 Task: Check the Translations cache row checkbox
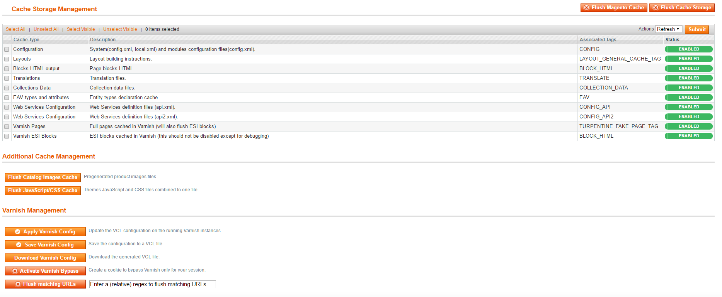(x=7, y=78)
